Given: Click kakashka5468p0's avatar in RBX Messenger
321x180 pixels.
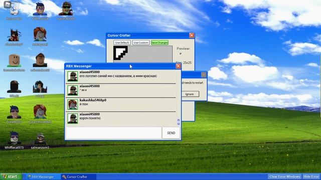Looking at the screenshot, I should [x=73, y=104].
